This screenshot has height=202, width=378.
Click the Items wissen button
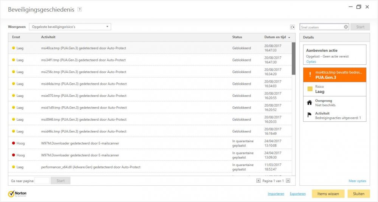tap(328, 194)
